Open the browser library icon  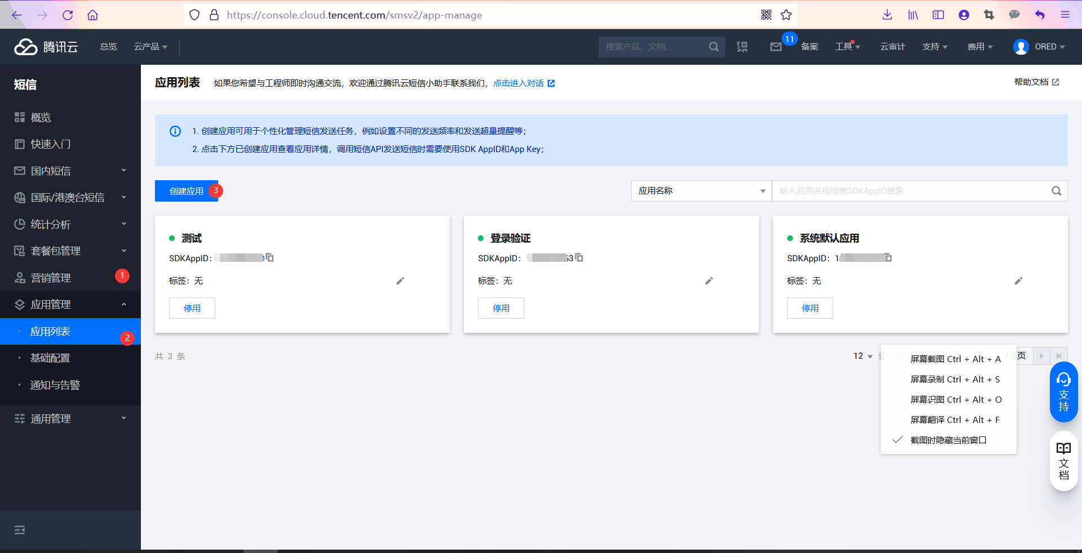click(913, 15)
